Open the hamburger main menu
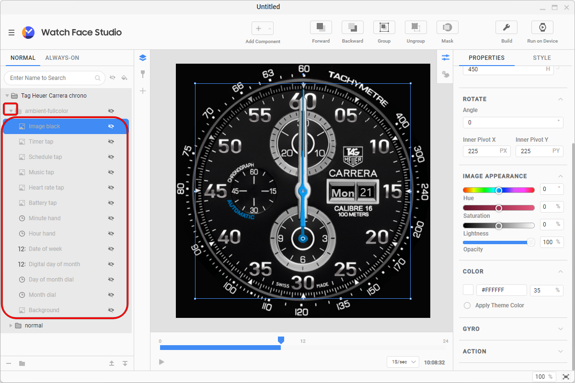 pos(11,33)
